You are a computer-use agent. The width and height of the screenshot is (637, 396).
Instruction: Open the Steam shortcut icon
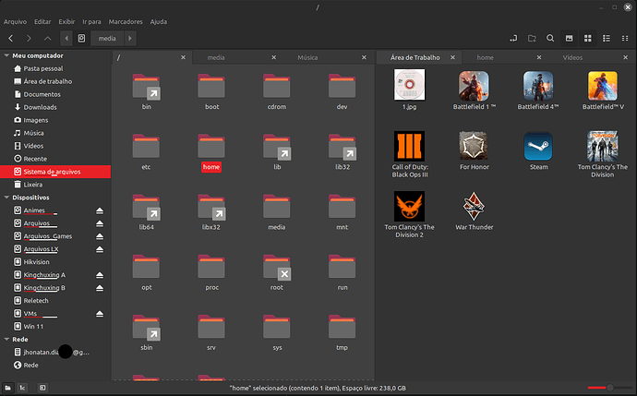538,148
